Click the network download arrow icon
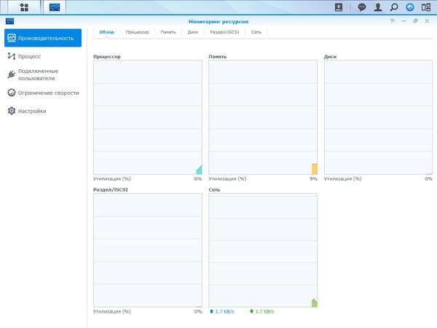 coord(252,311)
